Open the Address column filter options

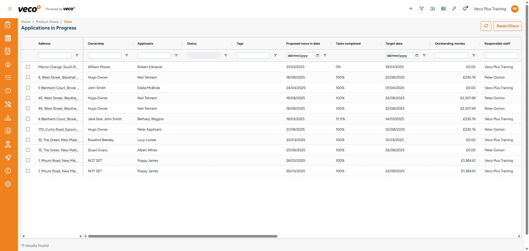click(77, 55)
